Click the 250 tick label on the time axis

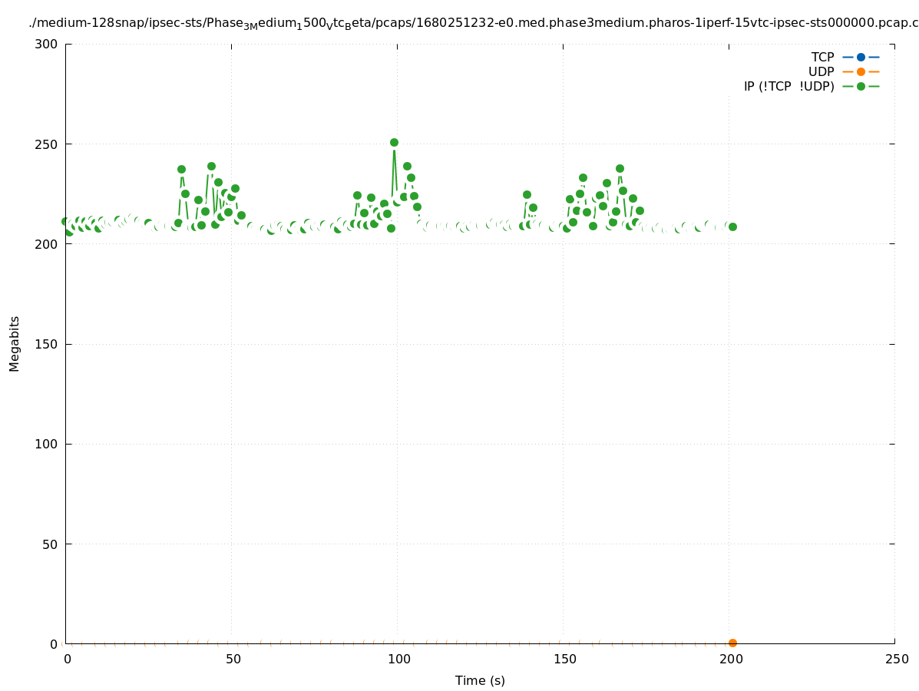pyautogui.click(x=896, y=660)
